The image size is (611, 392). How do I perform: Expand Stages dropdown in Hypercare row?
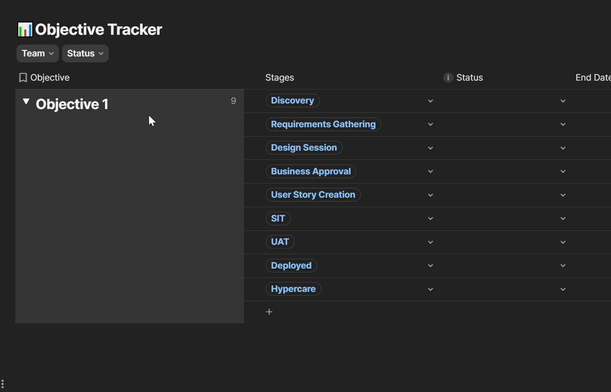(x=431, y=289)
